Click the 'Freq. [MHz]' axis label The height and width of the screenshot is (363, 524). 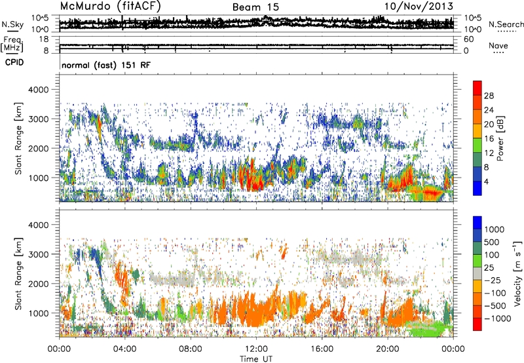click(x=12, y=45)
